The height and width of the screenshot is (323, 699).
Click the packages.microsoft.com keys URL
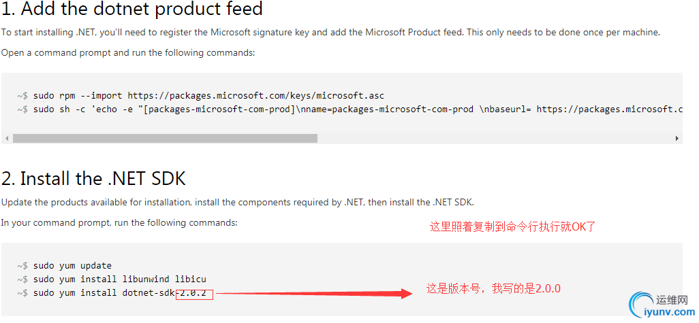[x=256, y=96]
